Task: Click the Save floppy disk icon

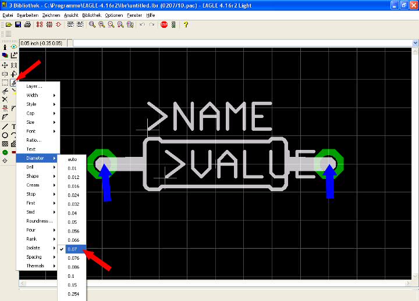Action: coord(18,24)
